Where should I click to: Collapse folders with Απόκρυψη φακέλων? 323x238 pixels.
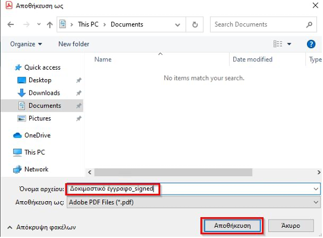42,227
